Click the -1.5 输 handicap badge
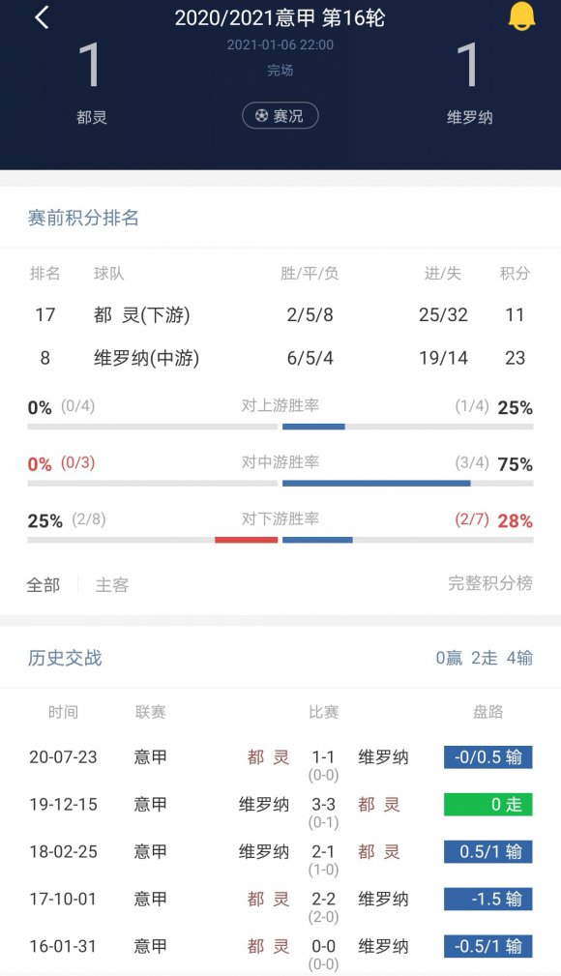This screenshot has width=561, height=976. pos(487,899)
